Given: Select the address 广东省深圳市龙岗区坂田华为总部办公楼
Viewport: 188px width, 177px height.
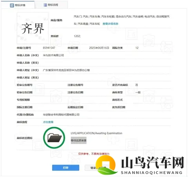Looking at the screenshot, I should click(x=66, y=70).
